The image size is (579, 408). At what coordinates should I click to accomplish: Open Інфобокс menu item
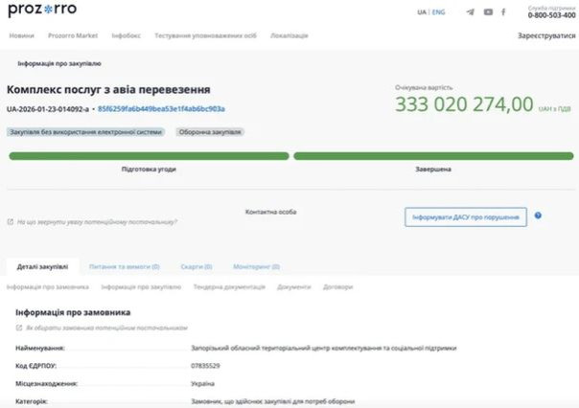[x=126, y=35]
